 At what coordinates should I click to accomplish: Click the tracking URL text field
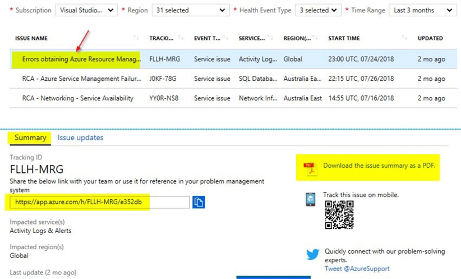coord(99,202)
